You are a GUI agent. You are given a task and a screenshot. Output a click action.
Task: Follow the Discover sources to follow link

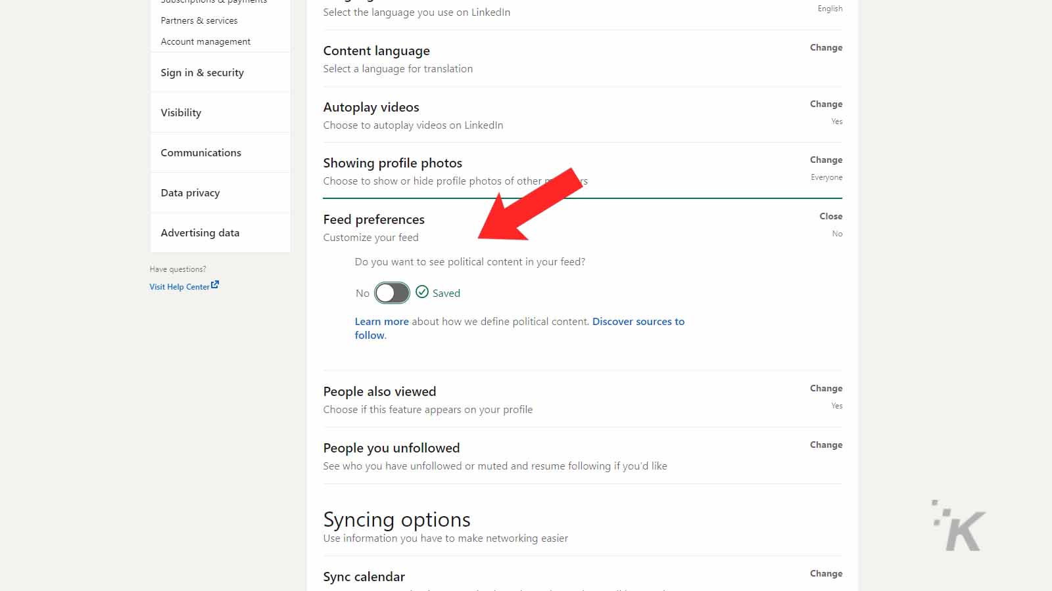click(x=638, y=321)
